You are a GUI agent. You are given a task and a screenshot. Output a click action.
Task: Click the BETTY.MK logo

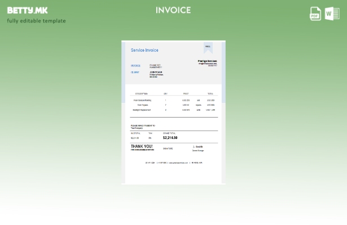27,10
